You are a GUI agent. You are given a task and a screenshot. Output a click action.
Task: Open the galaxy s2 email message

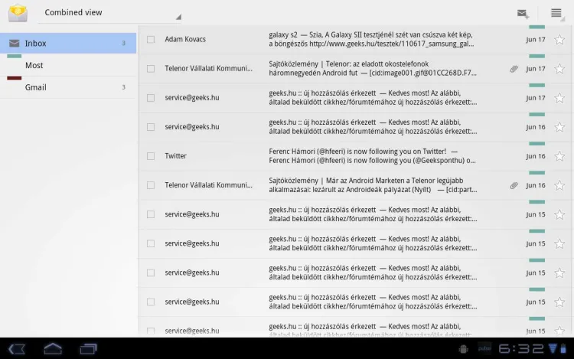pos(371,39)
